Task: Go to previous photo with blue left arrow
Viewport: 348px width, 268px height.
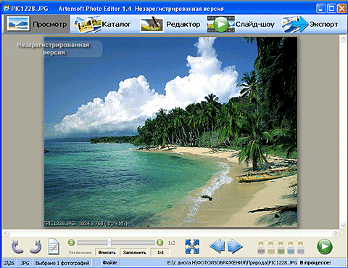Action: 217,246
